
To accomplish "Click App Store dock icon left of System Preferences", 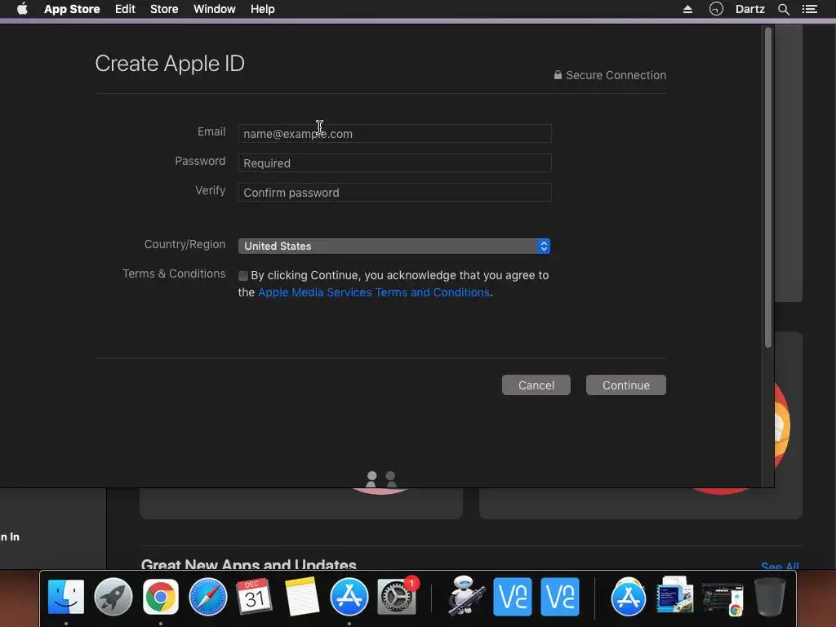I will [x=349, y=597].
